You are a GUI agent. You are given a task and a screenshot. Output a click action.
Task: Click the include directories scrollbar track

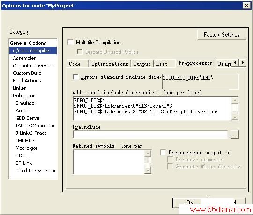(235, 109)
